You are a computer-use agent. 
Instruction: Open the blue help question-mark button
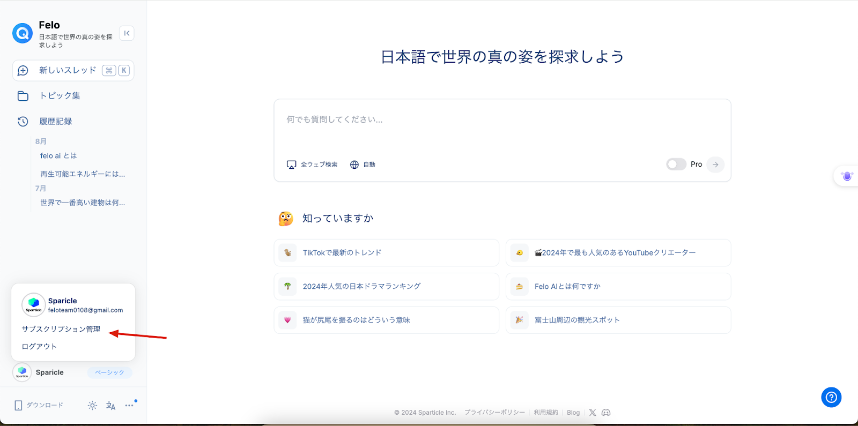pos(831,397)
